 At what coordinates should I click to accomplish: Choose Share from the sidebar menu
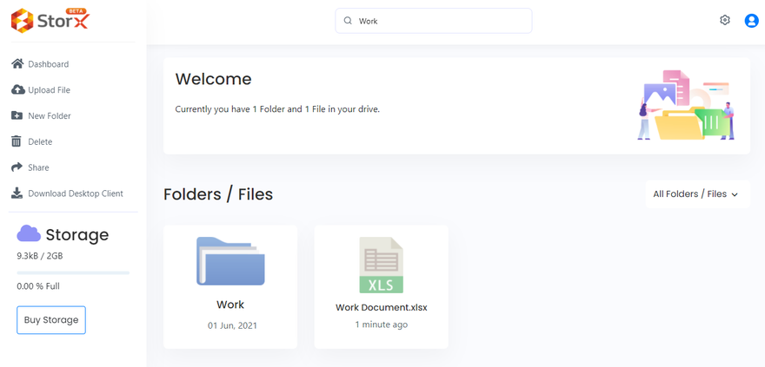pyautogui.click(x=38, y=167)
